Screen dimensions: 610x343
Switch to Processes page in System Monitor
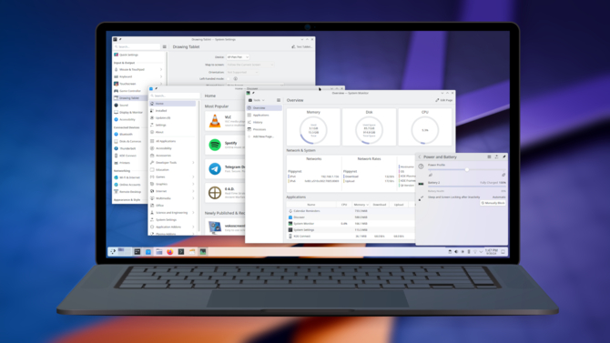point(264,129)
